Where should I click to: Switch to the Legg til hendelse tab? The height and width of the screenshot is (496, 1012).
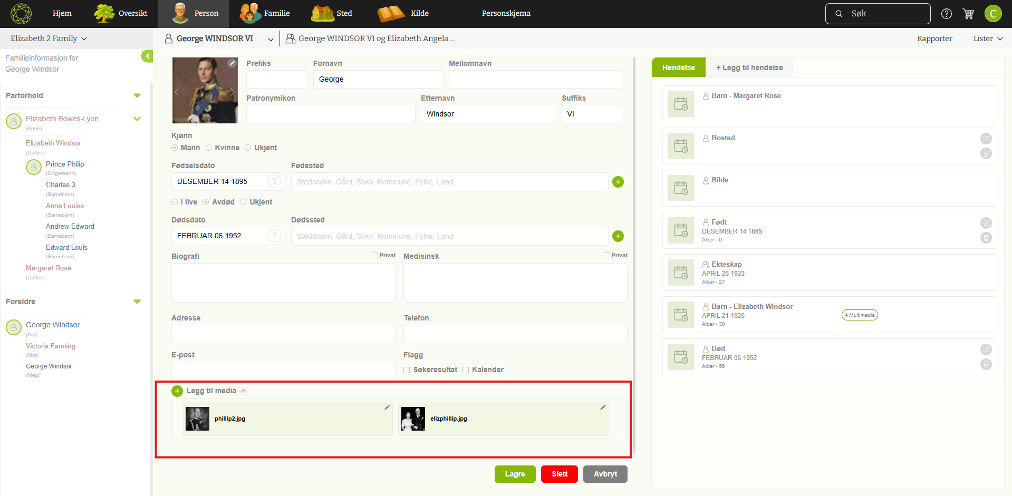749,67
